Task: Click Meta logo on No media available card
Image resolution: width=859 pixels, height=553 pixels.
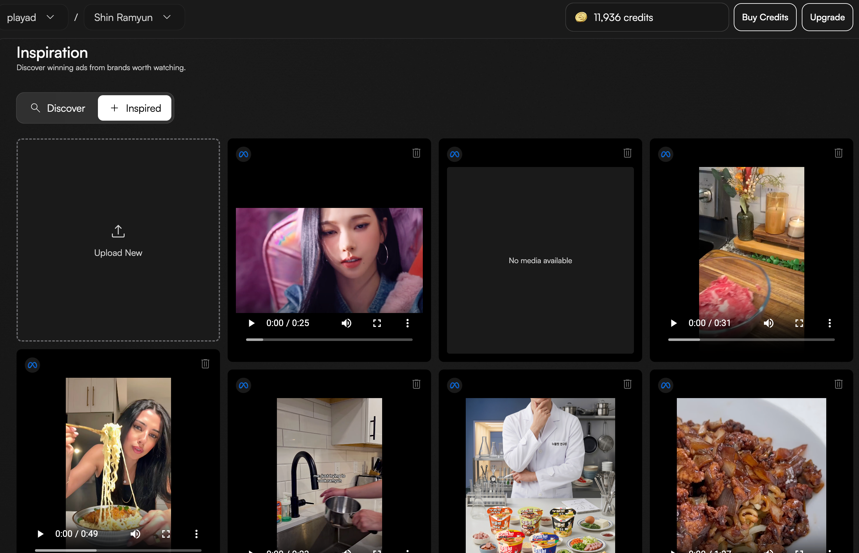Action: (455, 154)
